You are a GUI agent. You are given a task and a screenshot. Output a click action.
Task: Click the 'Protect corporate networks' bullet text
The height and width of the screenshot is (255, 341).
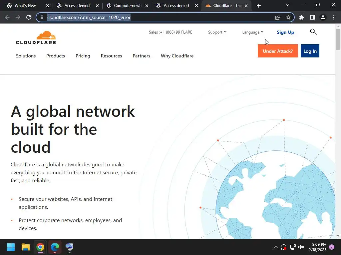tap(70, 224)
